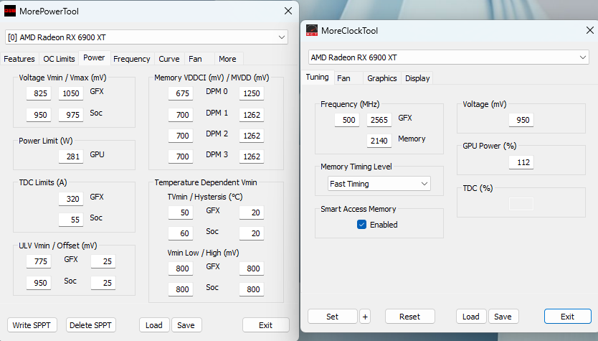
Task: Close the MorePowerTool window
Action: click(288, 11)
